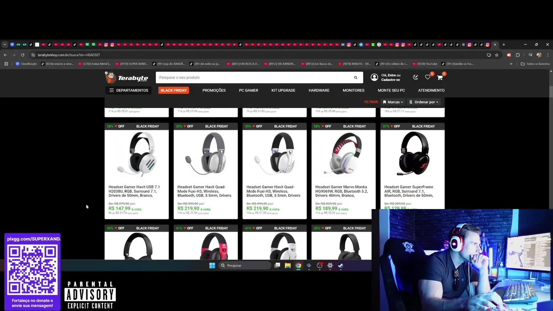
Task: Open the tab search dropdown arrow
Action: pos(5,44)
